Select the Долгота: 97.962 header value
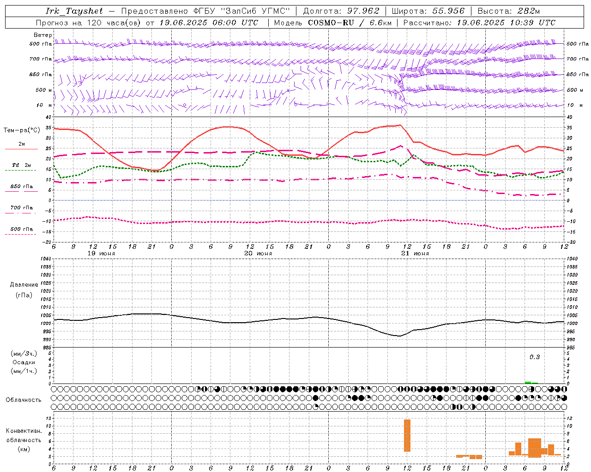591x472 pixels. (341, 11)
